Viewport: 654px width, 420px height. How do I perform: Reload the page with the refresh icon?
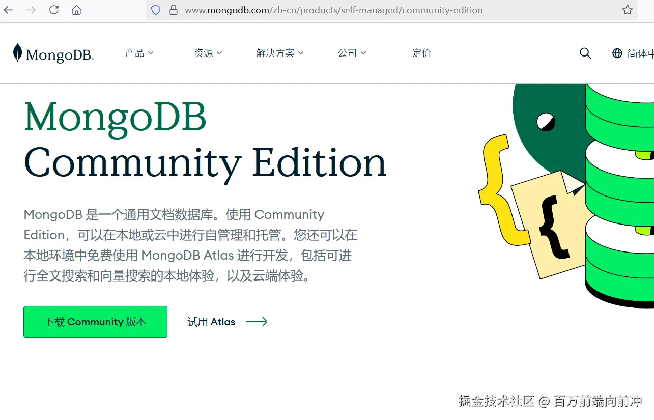pyautogui.click(x=53, y=9)
